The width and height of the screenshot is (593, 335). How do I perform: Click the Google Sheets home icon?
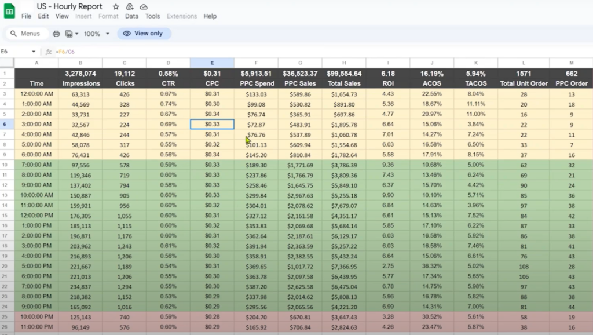pyautogui.click(x=10, y=10)
